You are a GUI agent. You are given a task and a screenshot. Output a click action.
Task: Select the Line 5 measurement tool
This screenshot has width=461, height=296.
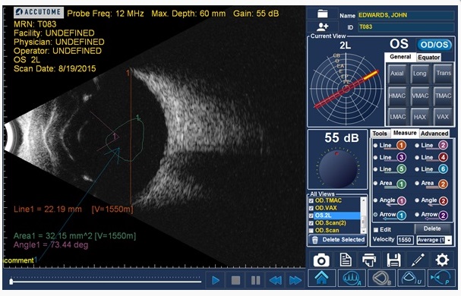coord(390,169)
